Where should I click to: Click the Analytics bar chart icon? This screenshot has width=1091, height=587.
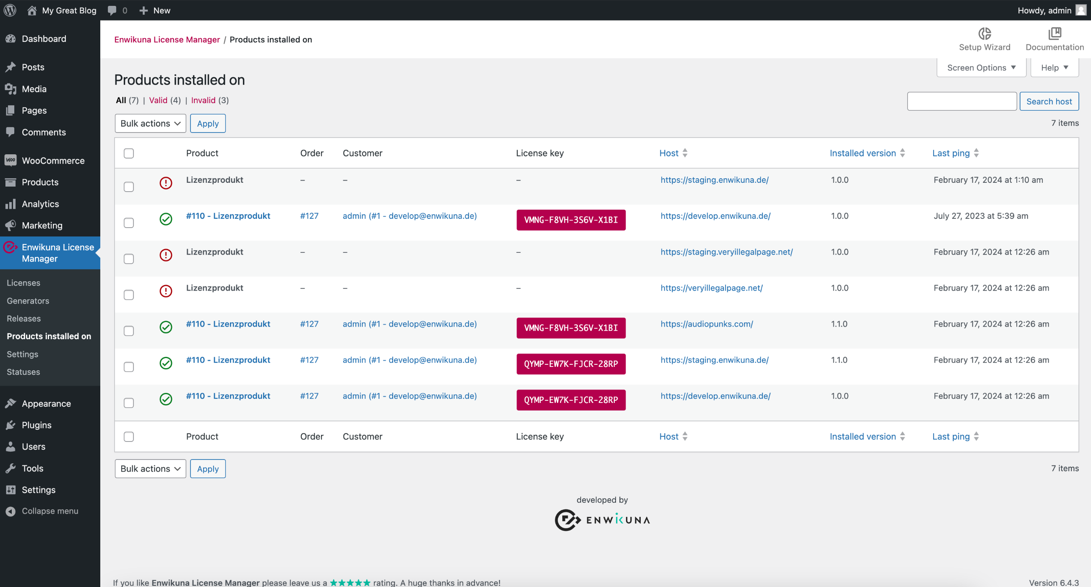10,204
